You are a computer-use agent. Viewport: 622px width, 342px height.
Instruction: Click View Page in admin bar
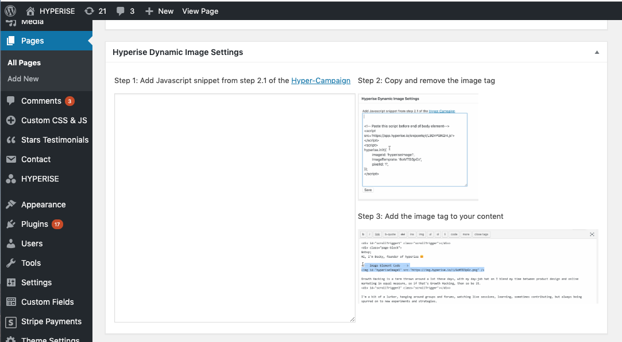click(x=200, y=10)
